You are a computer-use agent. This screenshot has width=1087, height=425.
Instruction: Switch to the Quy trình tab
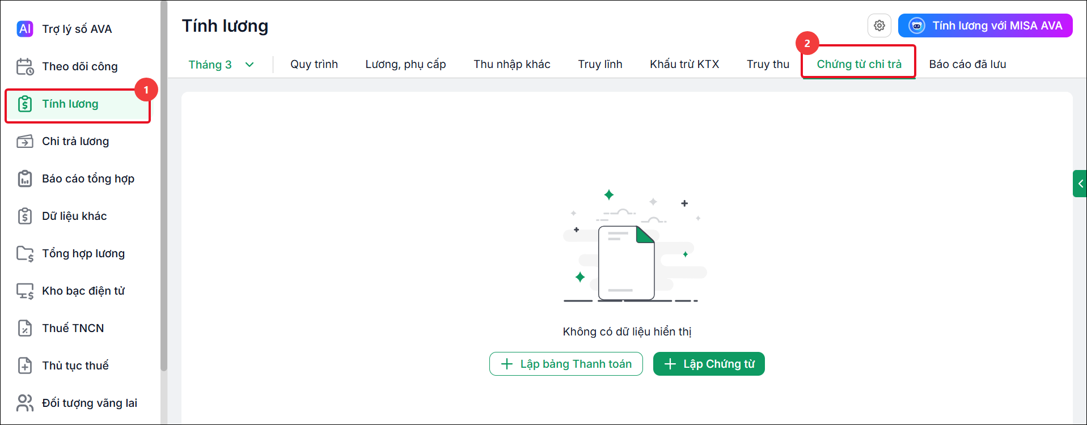tap(314, 65)
